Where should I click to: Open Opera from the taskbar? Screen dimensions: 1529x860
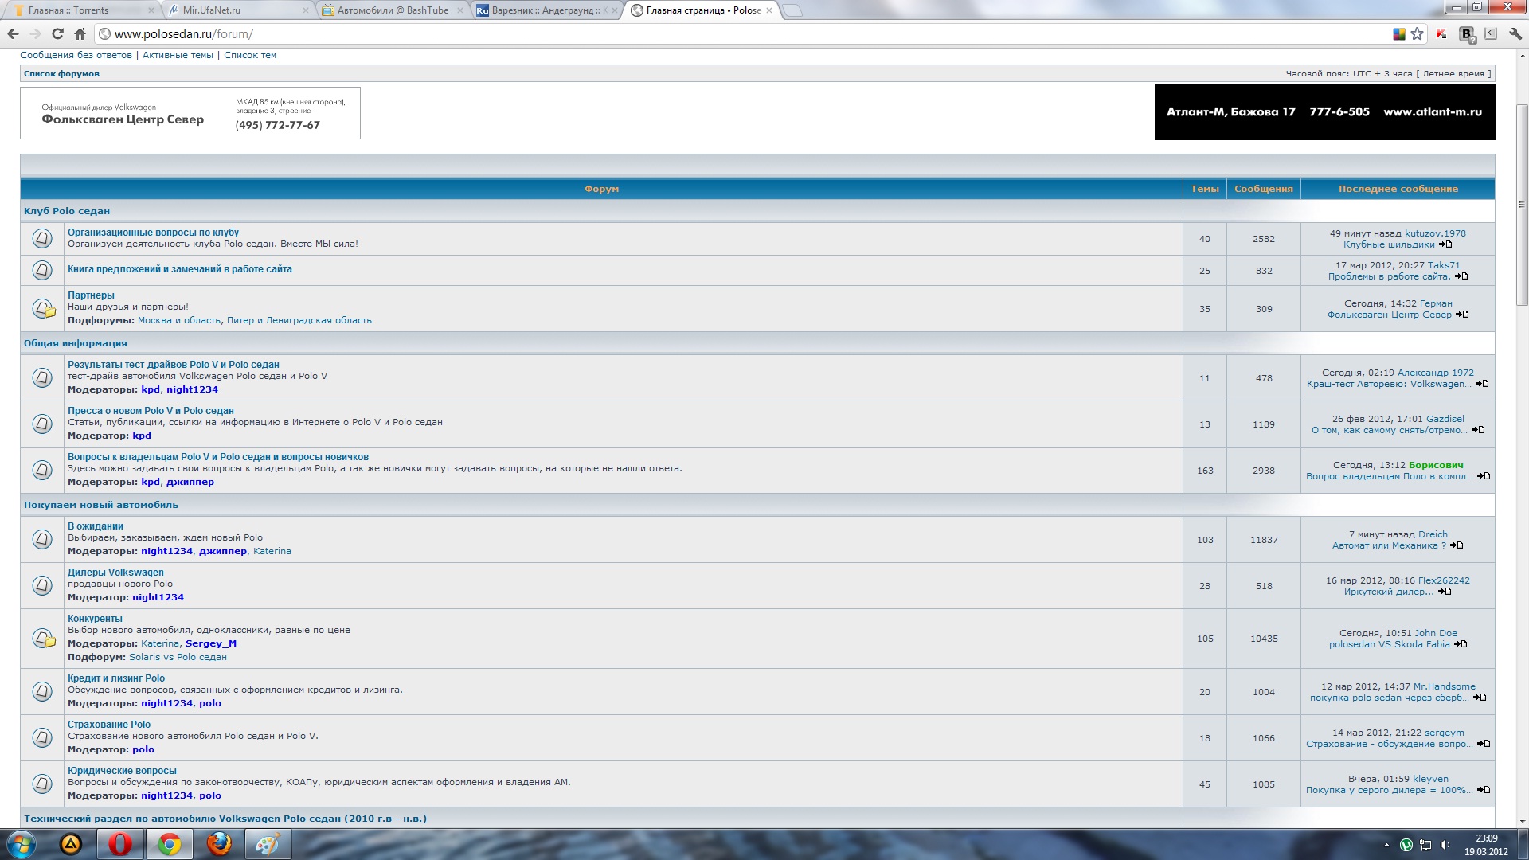pos(120,844)
